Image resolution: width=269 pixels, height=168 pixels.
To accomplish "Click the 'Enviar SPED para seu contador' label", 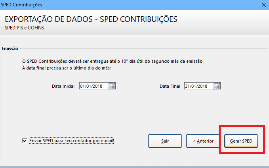I will [71, 141].
